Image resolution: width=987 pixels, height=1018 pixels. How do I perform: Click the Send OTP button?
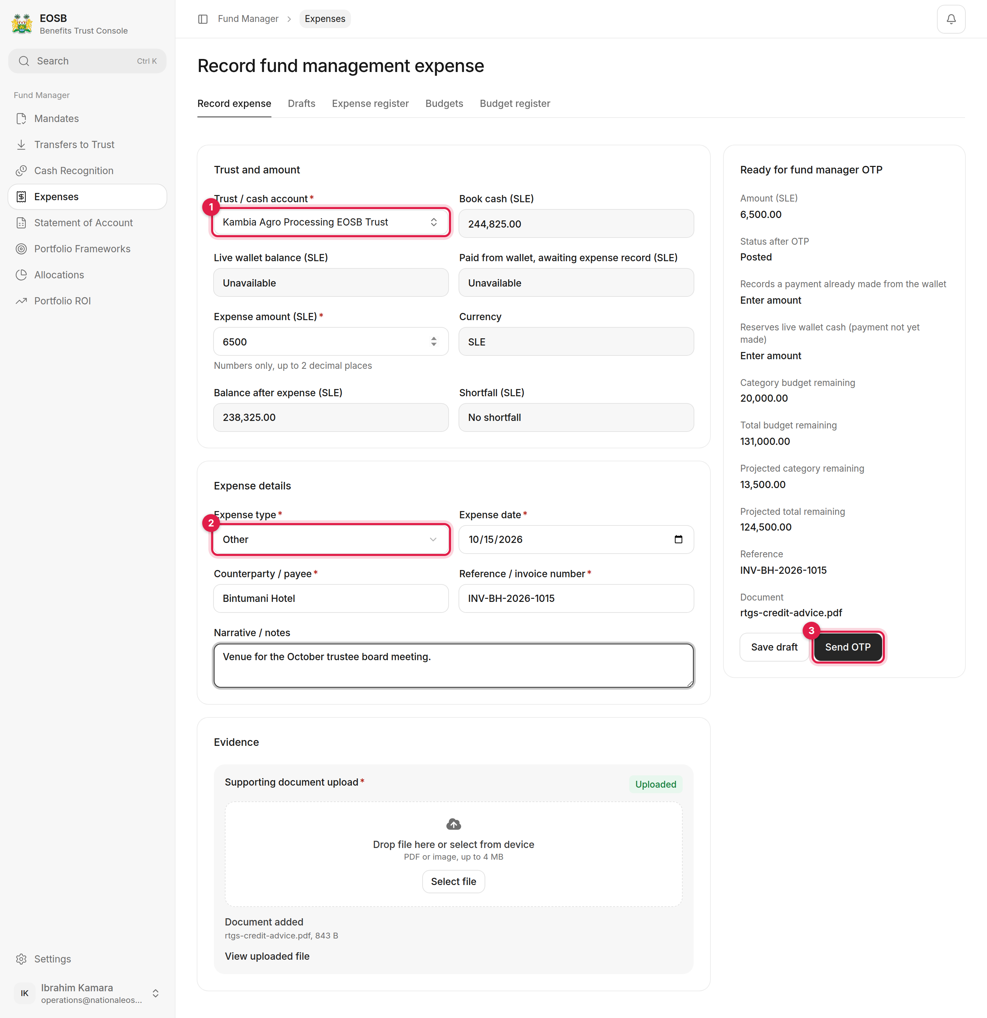tap(847, 647)
